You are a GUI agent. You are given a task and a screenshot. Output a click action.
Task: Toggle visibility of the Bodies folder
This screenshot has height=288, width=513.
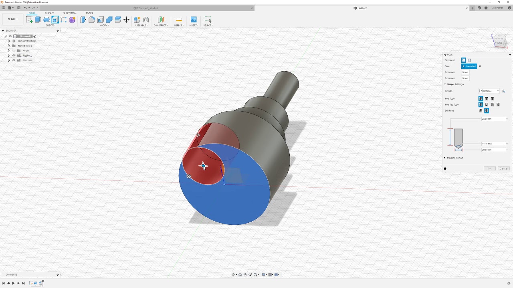[14, 56]
